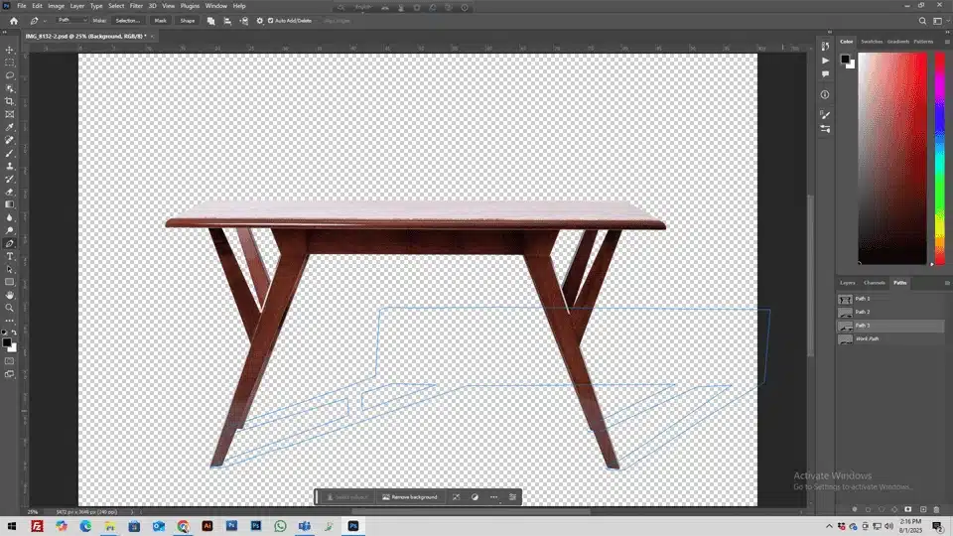Create new path plus icon
Screen dimensions: 953x536
pyautogui.click(x=922, y=509)
